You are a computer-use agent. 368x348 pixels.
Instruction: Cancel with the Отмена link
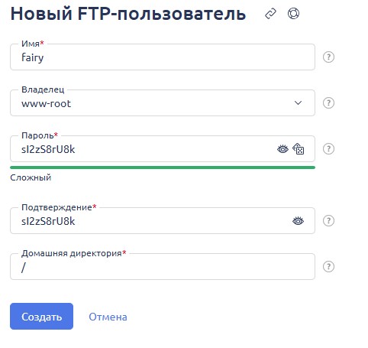pyautogui.click(x=108, y=317)
